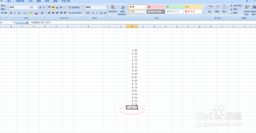Decrease decimal places
Viewport: 256px width, 133px height.
105,13
